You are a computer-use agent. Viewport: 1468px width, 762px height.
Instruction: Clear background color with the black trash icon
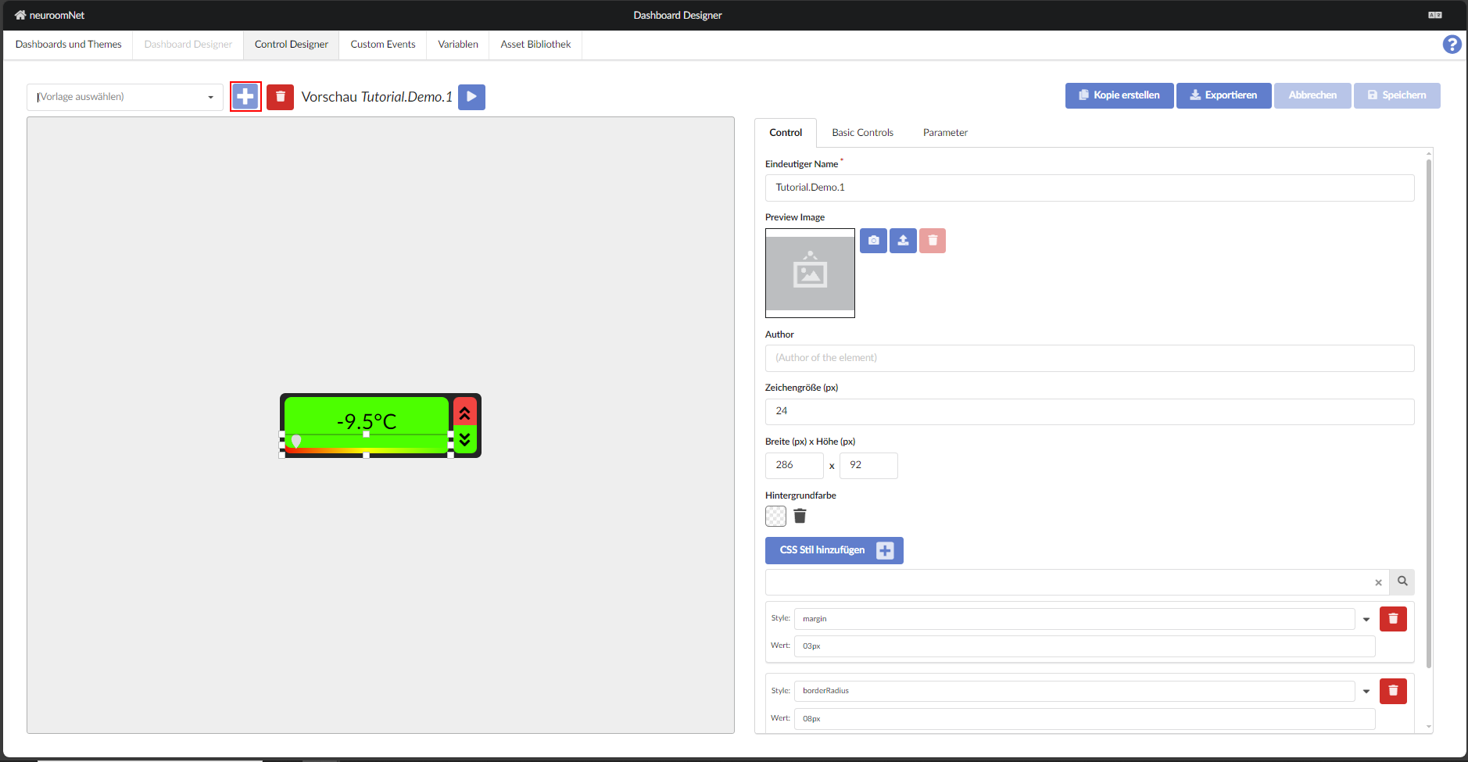click(x=800, y=516)
